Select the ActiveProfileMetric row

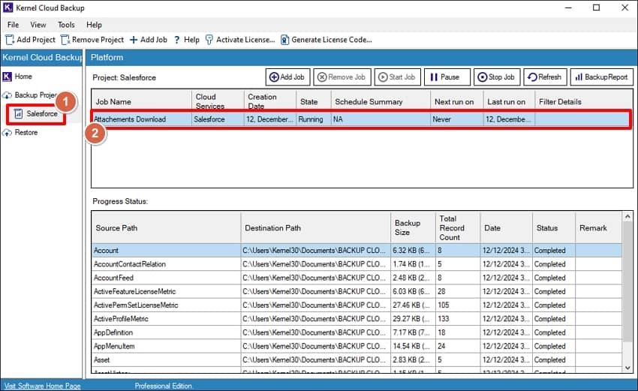click(x=357, y=319)
